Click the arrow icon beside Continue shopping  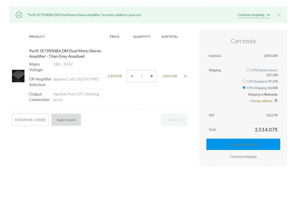click(x=268, y=15)
